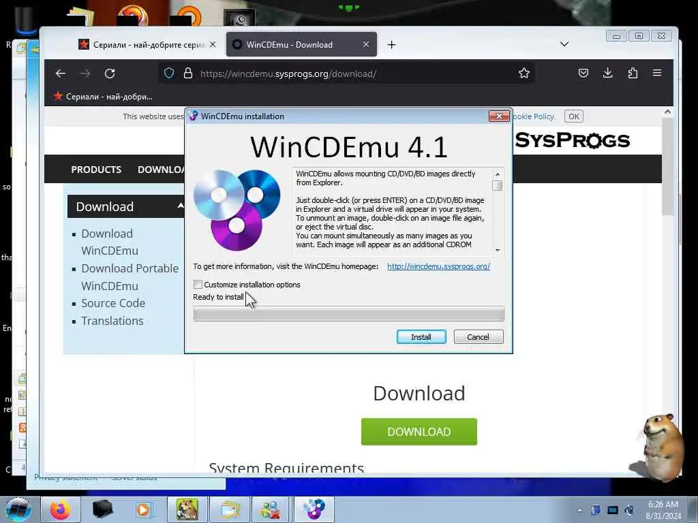
Task: Click the SysProgs logo
Action: point(573,140)
